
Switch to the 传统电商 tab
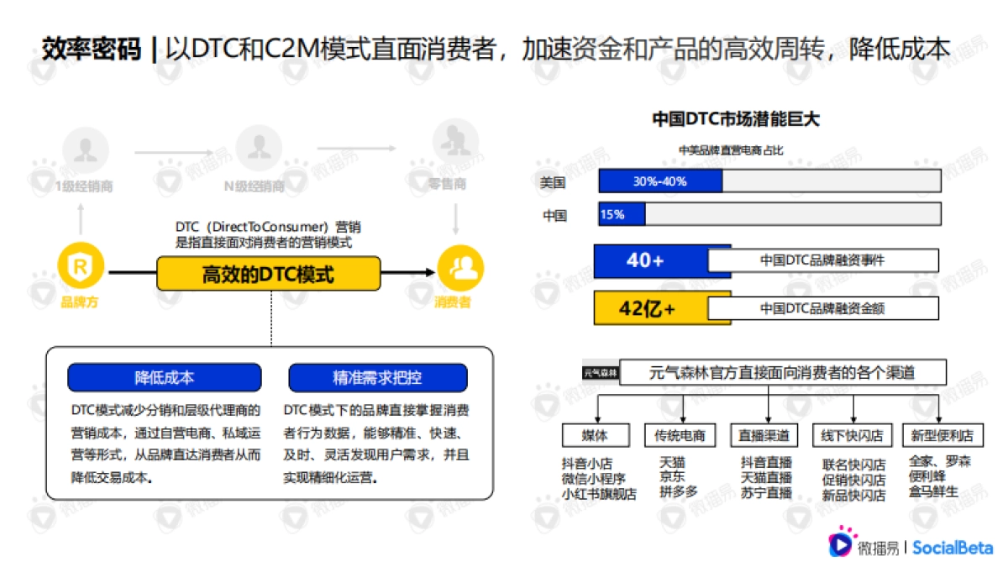coord(681,435)
